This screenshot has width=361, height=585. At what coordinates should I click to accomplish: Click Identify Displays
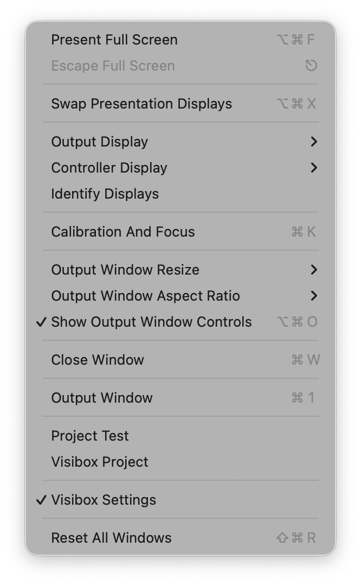coord(105,194)
